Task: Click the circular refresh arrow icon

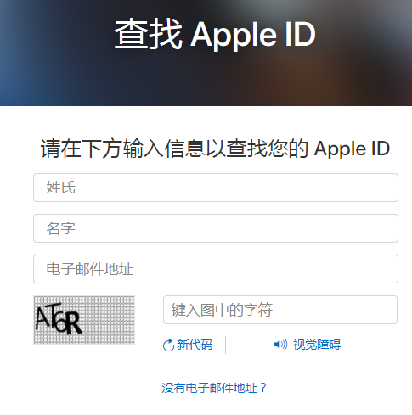Action: (x=168, y=345)
